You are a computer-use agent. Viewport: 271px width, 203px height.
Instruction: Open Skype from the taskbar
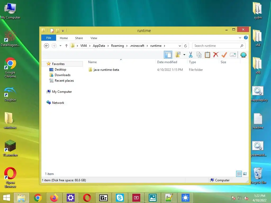(120, 198)
